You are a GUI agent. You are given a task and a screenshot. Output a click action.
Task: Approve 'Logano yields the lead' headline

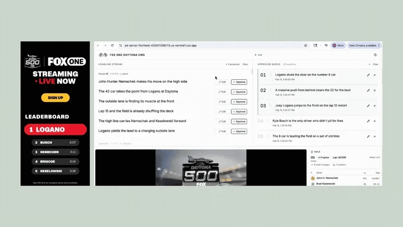[239, 131]
